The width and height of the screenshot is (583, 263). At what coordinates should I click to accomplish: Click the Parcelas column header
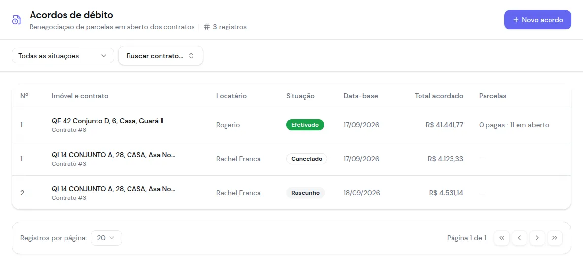(493, 96)
